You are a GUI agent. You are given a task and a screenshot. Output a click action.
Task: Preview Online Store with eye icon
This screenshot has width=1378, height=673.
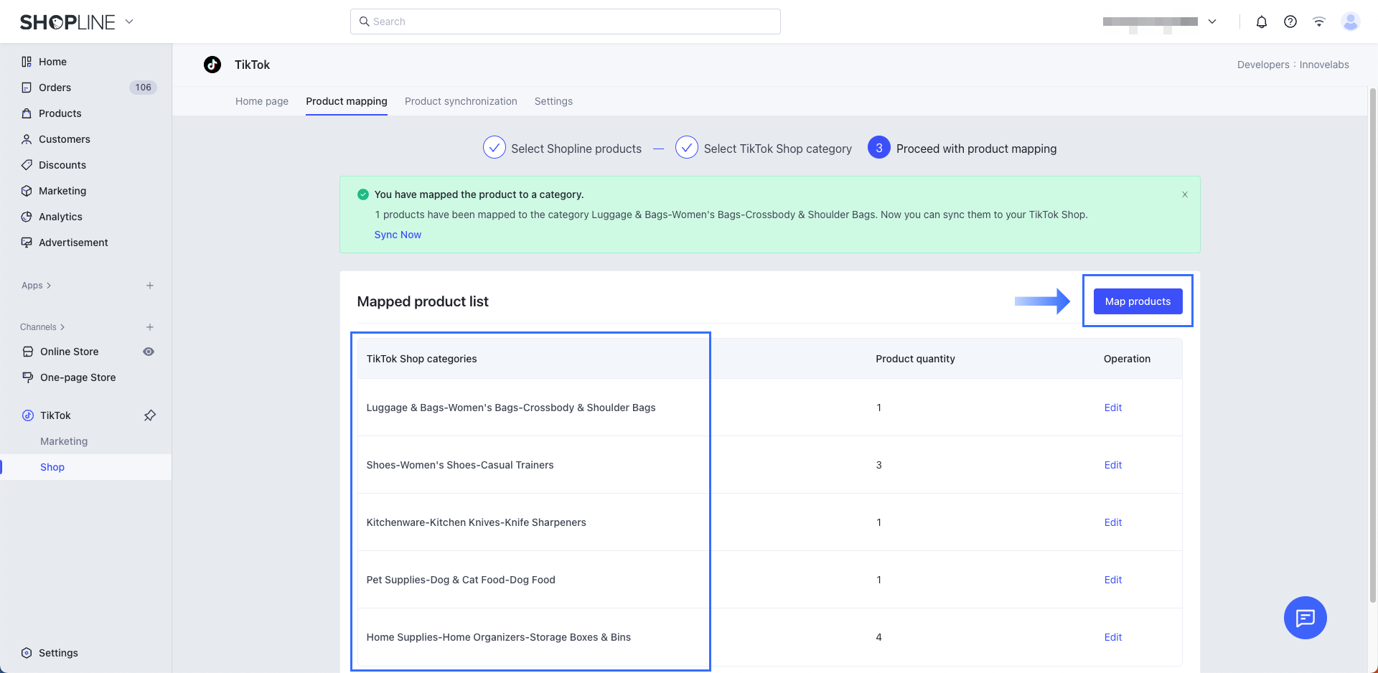click(149, 352)
